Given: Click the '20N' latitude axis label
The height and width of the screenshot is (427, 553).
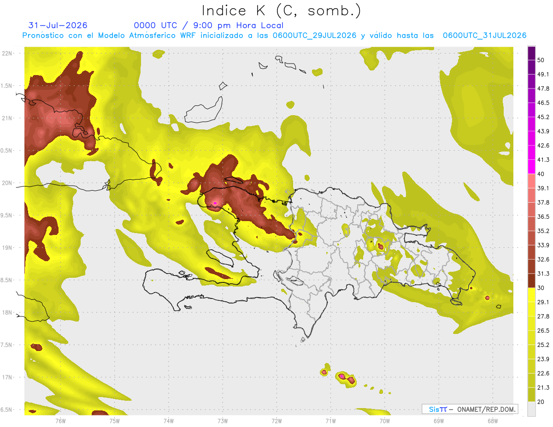Looking at the screenshot, I should point(7,183).
